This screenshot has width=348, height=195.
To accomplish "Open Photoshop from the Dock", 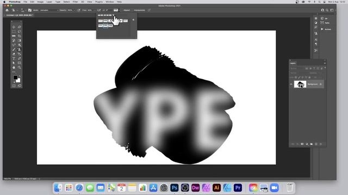I will tap(175, 188).
